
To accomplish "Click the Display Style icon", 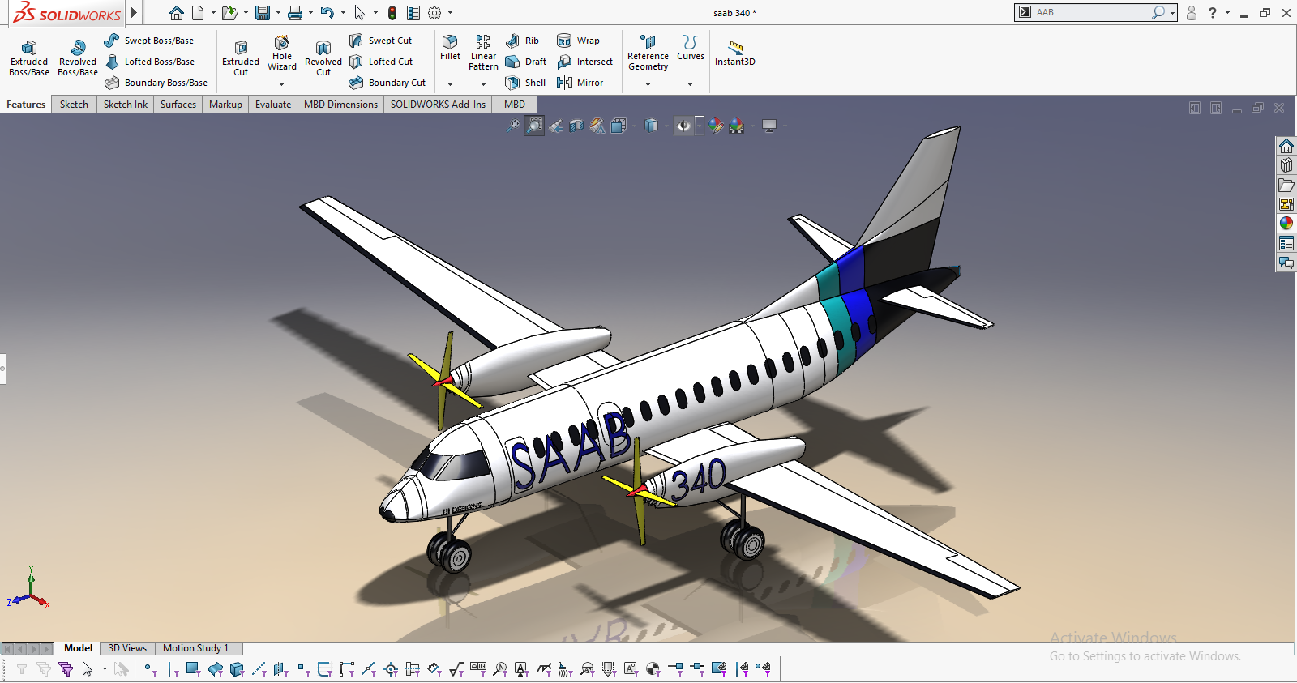I will pos(651,126).
